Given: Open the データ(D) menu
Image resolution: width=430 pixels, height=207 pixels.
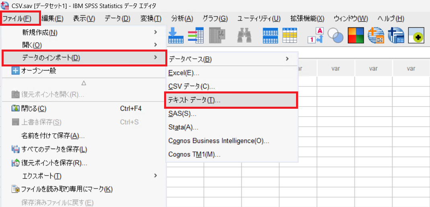Looking at the screenshot, I should pos(117,19).
